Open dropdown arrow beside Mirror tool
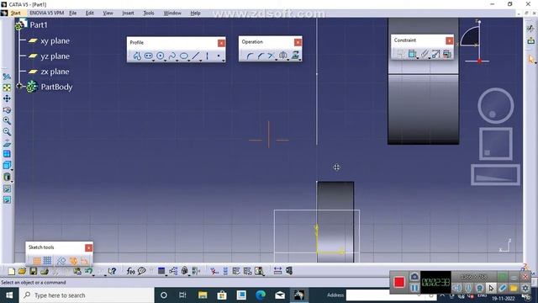 pos(287,60)
